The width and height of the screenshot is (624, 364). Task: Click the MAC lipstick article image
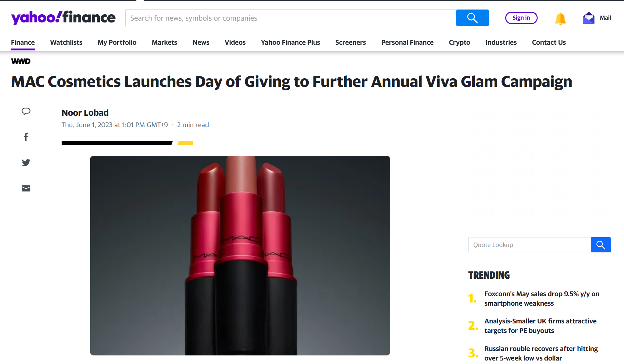pos(240,256)
